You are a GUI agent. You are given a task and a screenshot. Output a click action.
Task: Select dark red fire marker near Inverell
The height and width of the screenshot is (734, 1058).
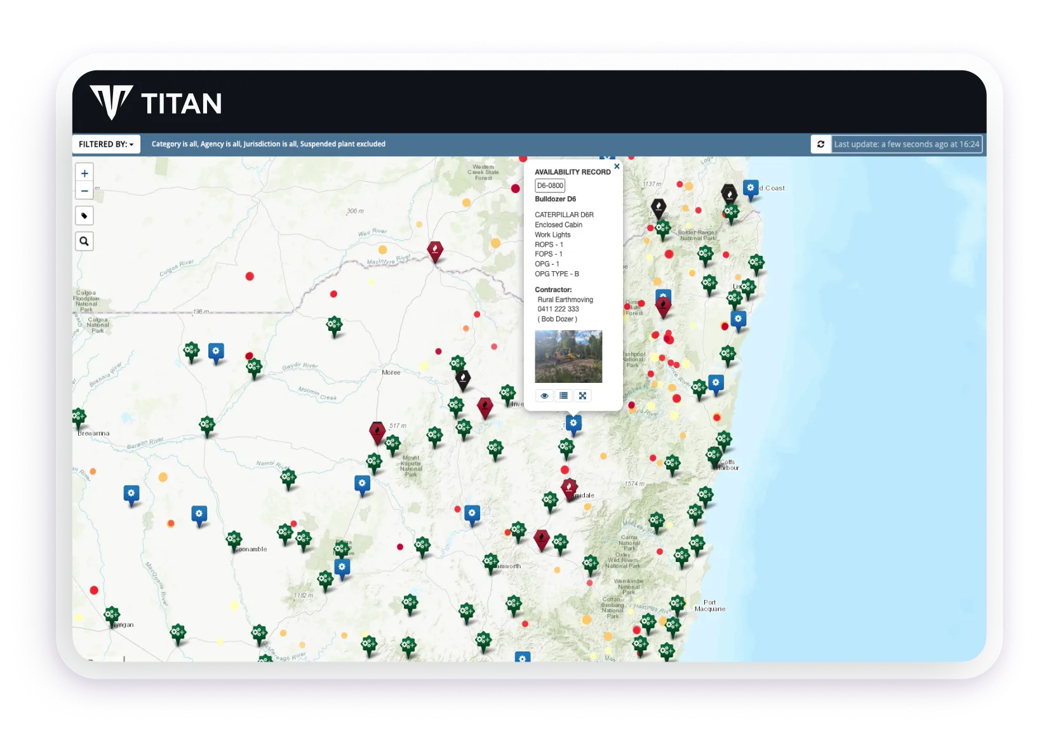(485, 408)
